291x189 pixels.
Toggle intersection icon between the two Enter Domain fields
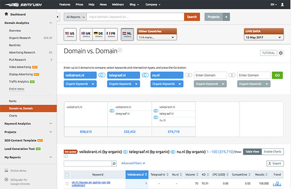[232, 75]
